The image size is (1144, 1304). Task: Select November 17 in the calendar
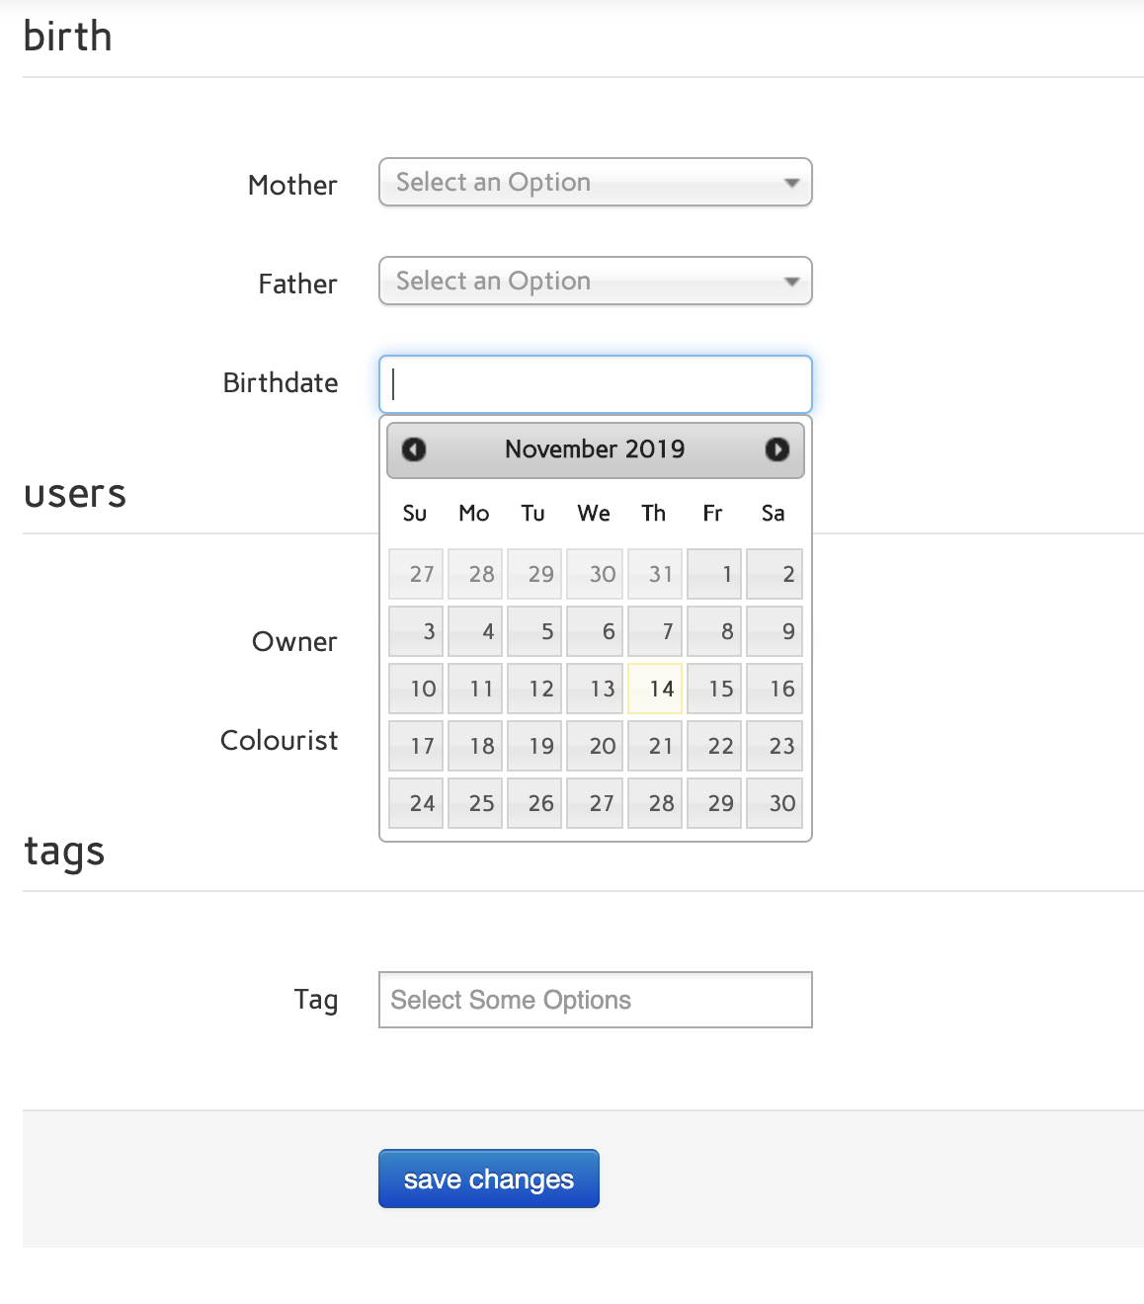click(416, 746)
